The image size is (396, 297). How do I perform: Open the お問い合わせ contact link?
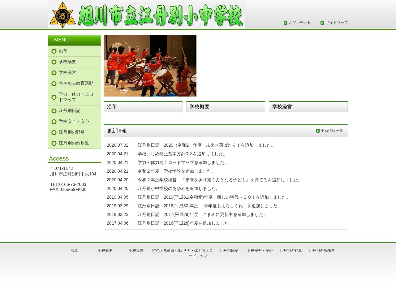[x=300, y=23]
